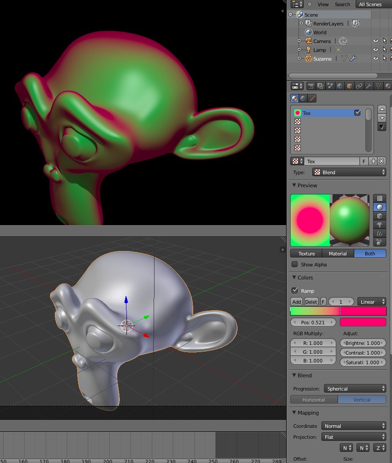Set preview to flat plane shape

380,198
